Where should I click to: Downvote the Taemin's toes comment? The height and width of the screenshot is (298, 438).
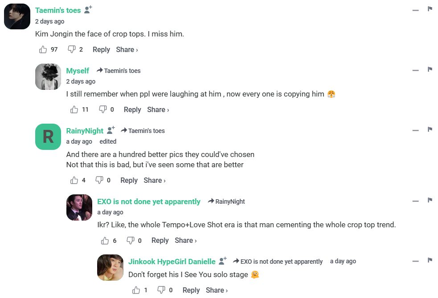point(71,49)
